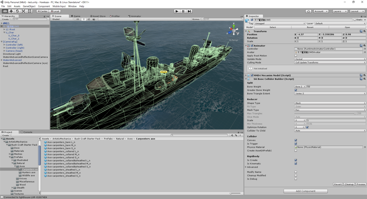Toggle 2D scene view mode
Viewport: 367px width, 199px height.
[x=77, y=19]
